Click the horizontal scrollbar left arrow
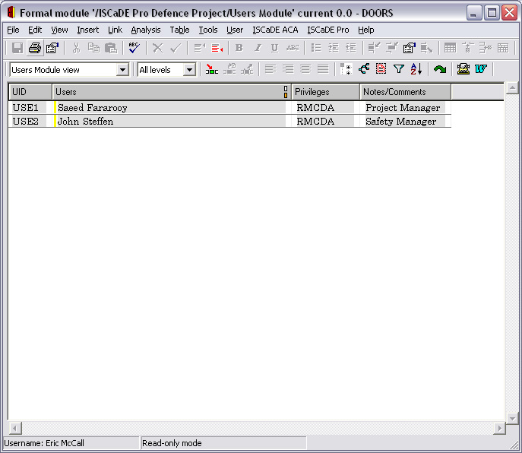 [x=15, y=428]
